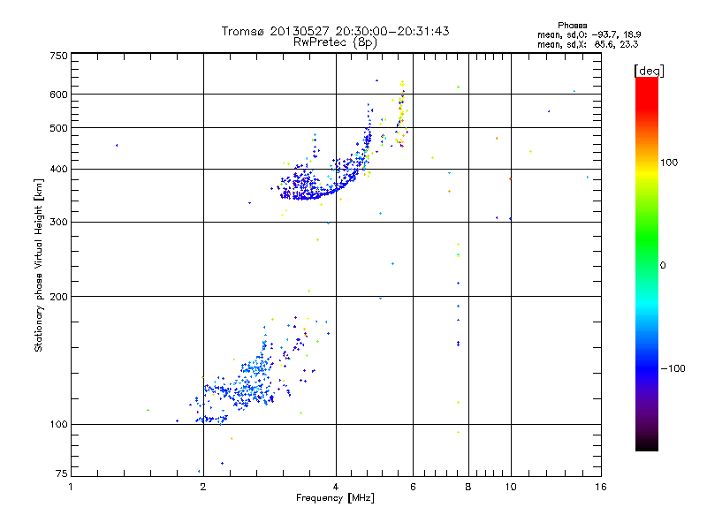Screen dimensions: 707x530
Task: Click the subtitle 'RwPretec (8p)'
Action: pyautogui.click(x=335, y=42)
